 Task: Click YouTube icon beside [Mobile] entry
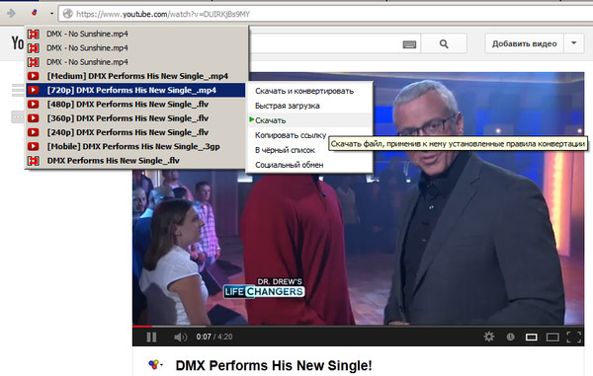point(34,146)
